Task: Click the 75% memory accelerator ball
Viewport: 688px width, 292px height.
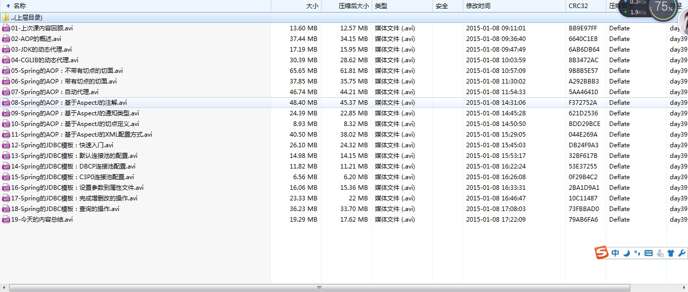Action: 663,8
